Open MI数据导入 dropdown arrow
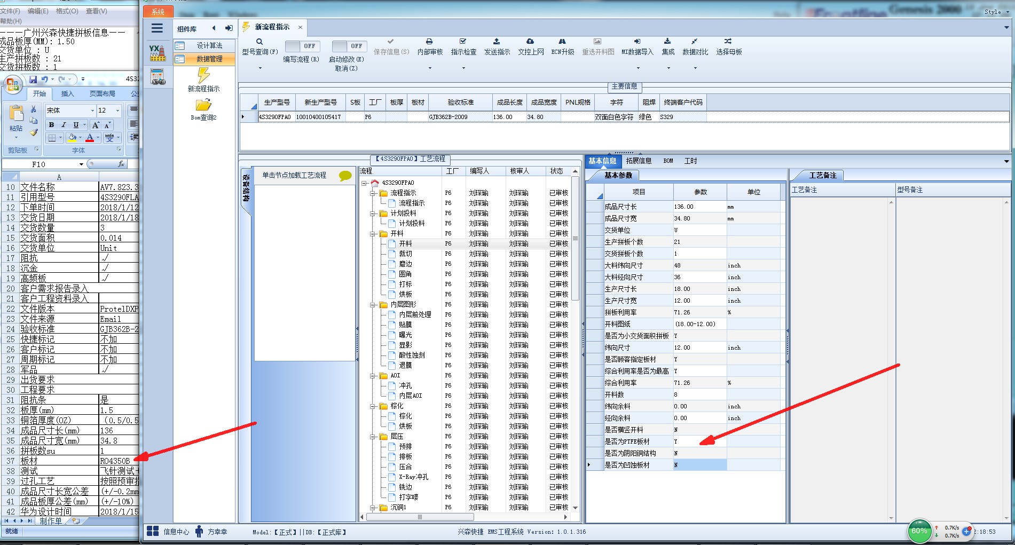 pos(638,68)
